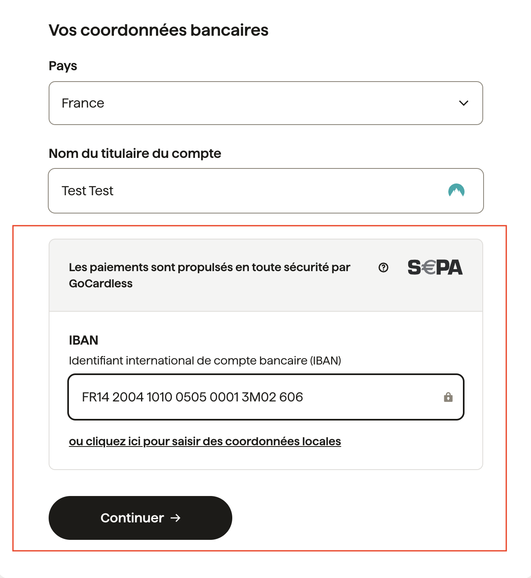This screenshot has height=578, width=531.
Task: Open the link to enter local bank details
Action: pos(205,441)
